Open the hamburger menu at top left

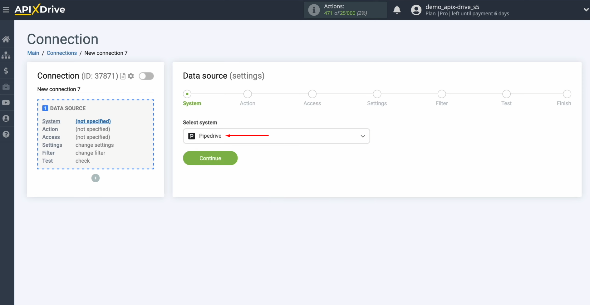point(6,9)
